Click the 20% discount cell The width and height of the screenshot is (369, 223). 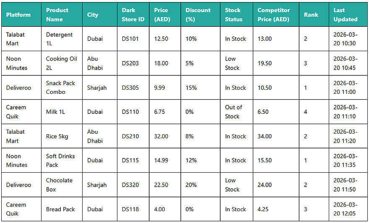coord(200,185)
